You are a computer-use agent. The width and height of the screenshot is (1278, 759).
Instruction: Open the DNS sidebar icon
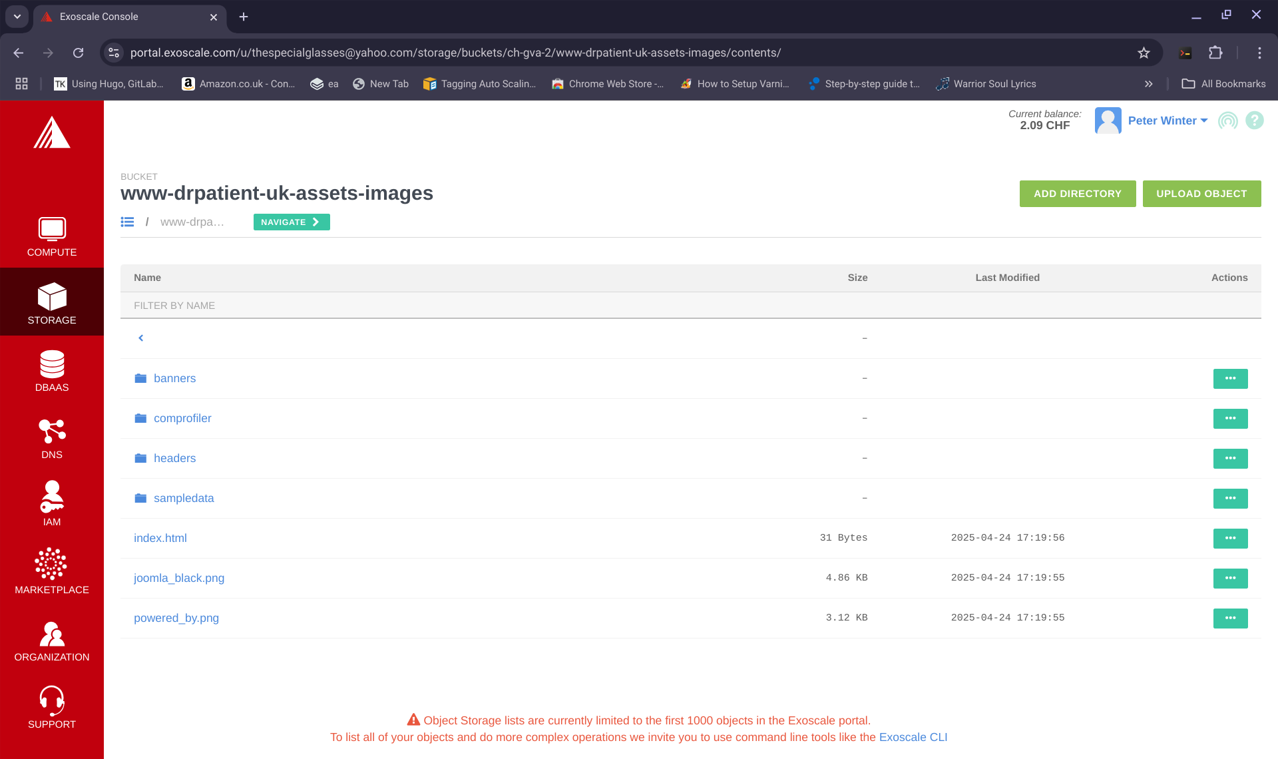[x=52, y=431]
